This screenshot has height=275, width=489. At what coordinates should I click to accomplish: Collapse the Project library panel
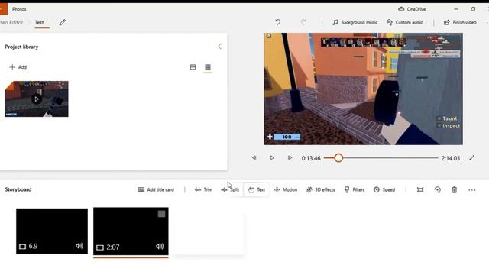tap(220, 47)
